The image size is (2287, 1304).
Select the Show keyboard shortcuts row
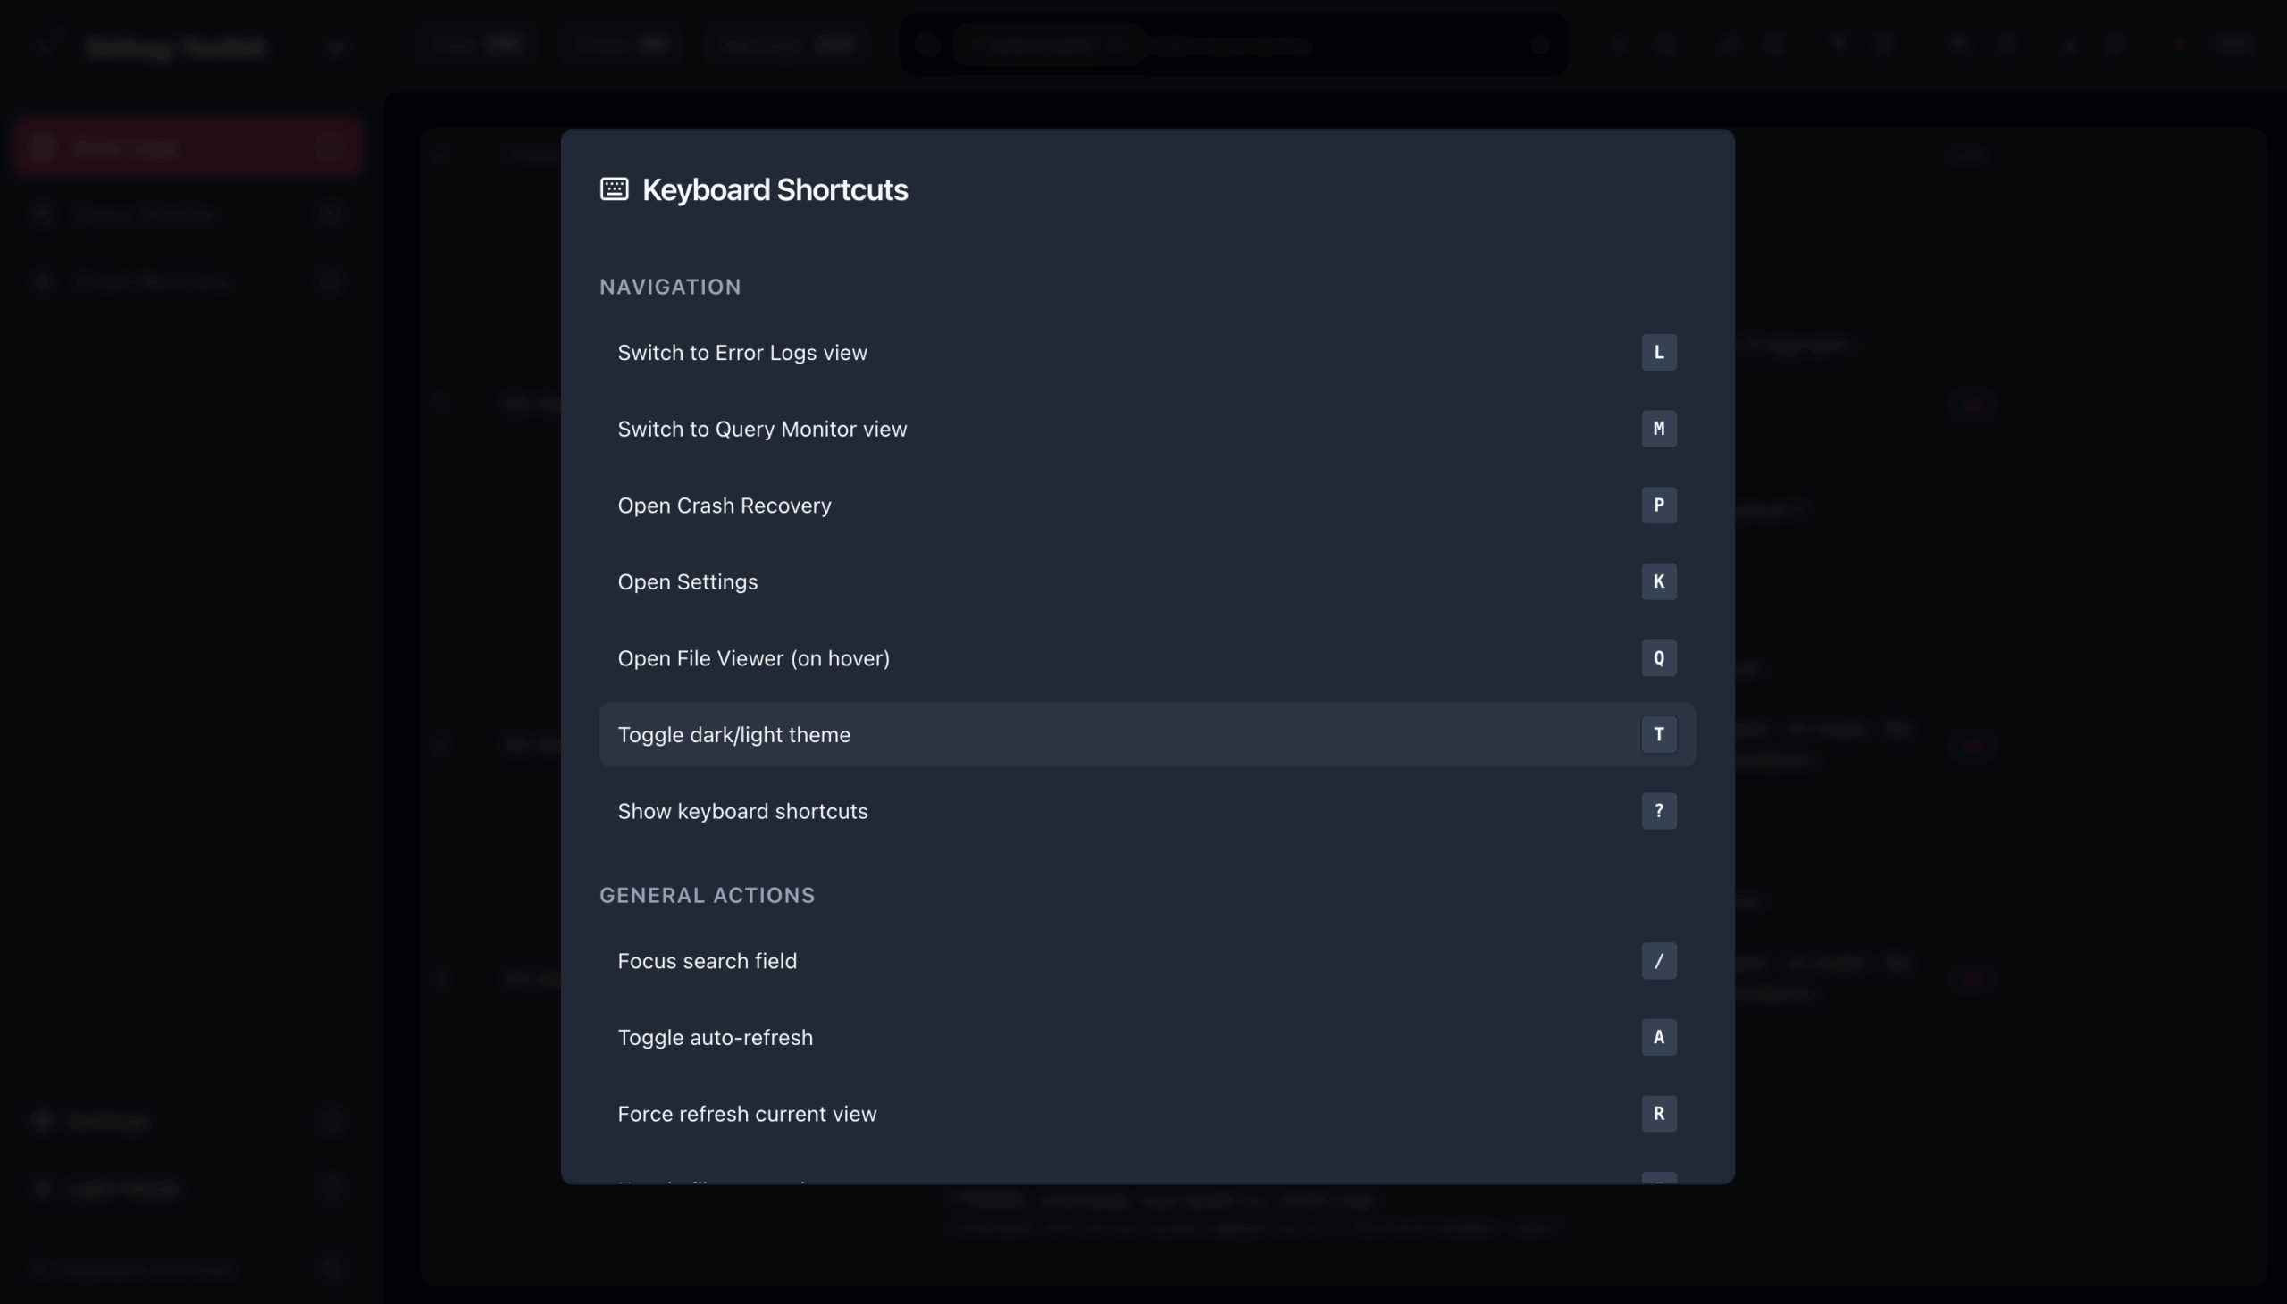click(x=742, y=811)
